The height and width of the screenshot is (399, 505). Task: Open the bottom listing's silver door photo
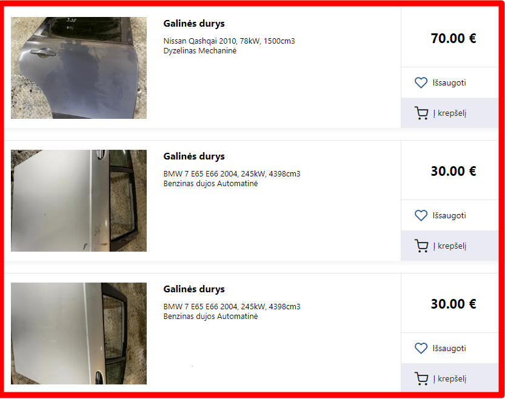79,334
